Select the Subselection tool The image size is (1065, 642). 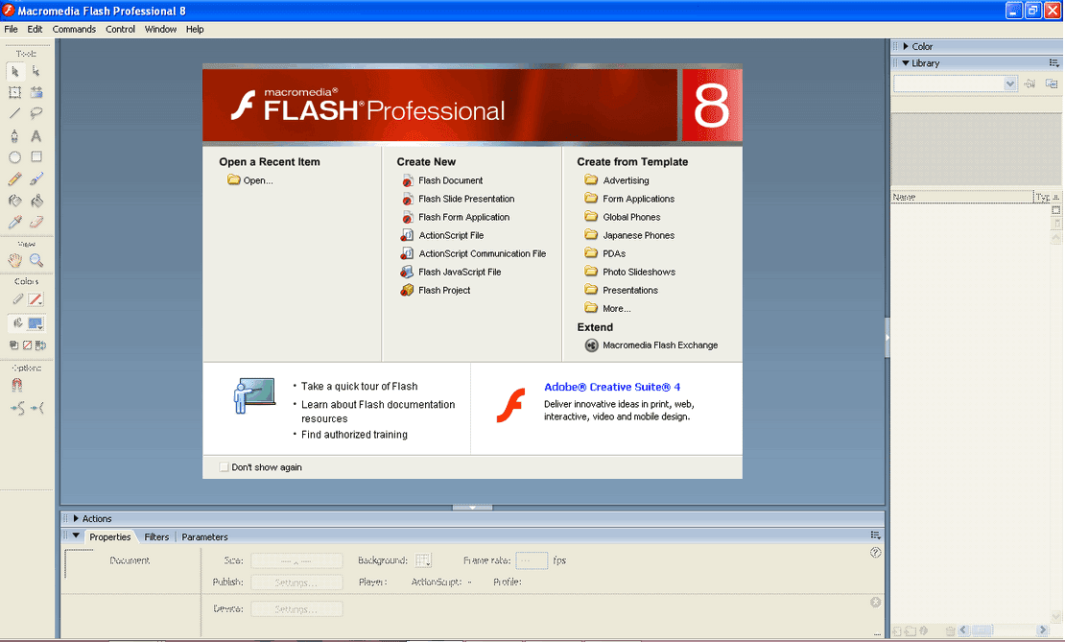click(x=36, y=71)
